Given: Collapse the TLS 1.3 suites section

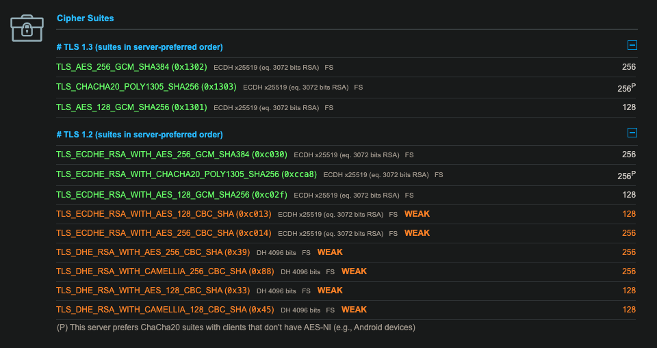Looking at the screenshot, I should pyautogui.click(x=632, y=46).
